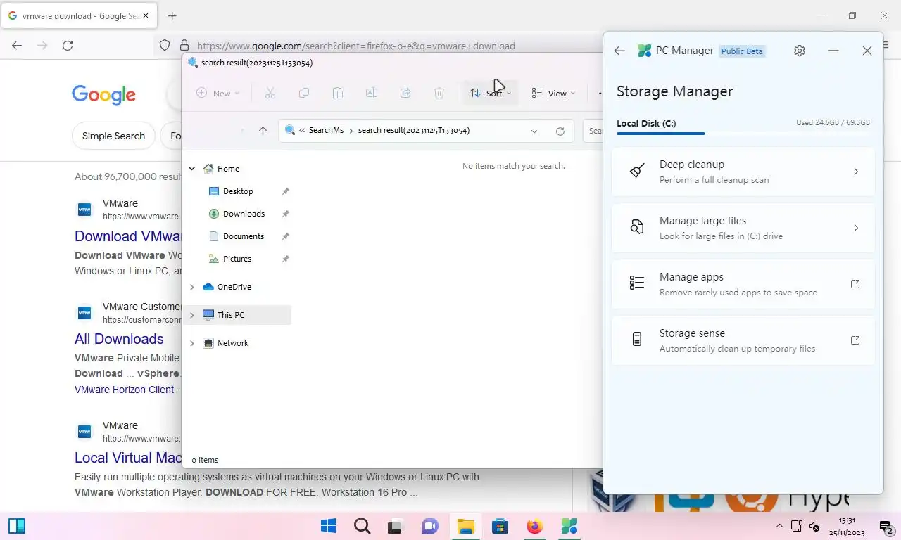Open Deep cleanup in Storage Manager
901x540 pixels.
[x=743, y=172]
